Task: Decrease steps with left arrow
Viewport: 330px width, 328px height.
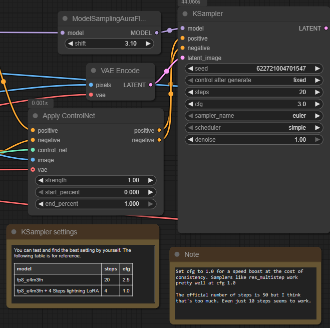Action: pos(190,92)
